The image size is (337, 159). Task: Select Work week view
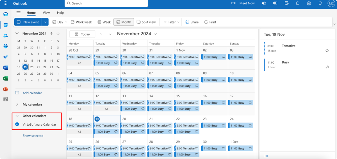(81, 22)
